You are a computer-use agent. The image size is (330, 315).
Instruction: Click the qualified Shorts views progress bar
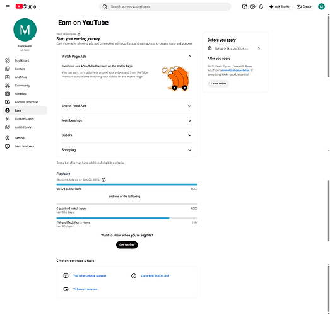pos(127,218)
